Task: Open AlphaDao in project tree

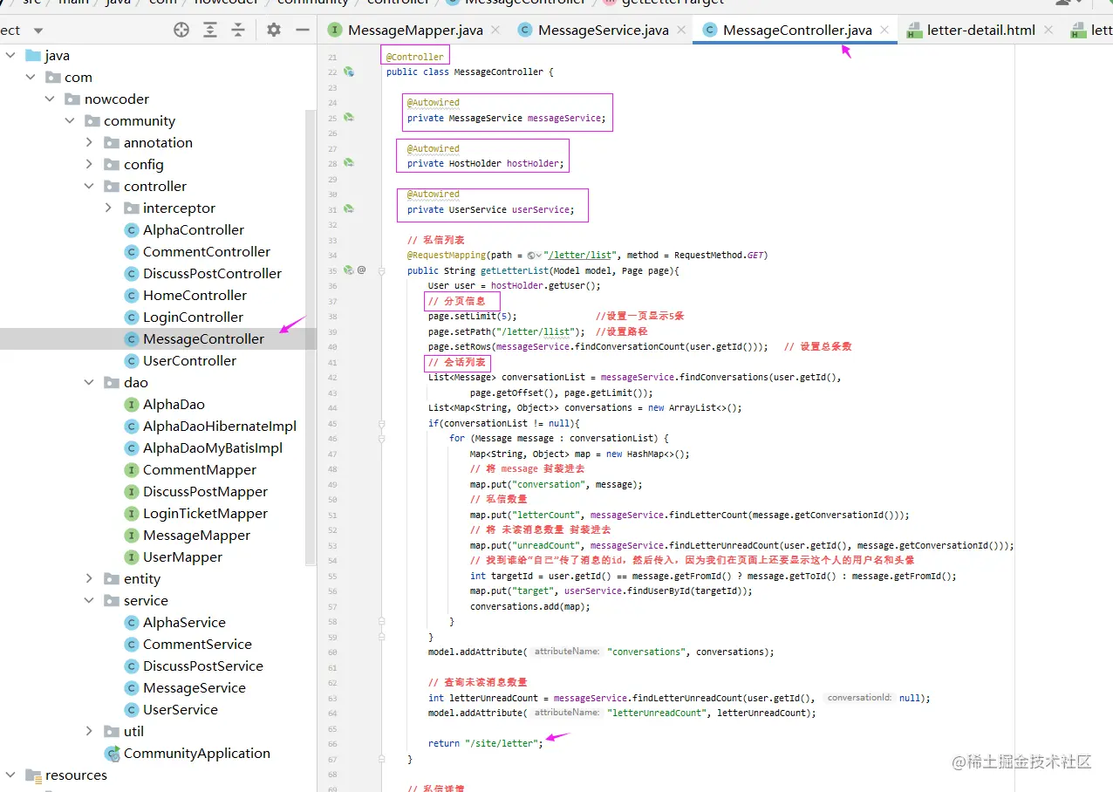Action: point(174,405)
